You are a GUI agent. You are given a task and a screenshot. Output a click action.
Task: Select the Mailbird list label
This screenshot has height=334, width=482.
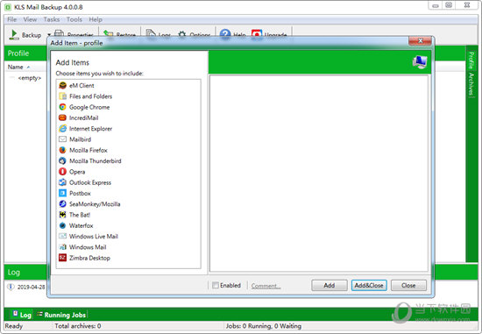81,139
